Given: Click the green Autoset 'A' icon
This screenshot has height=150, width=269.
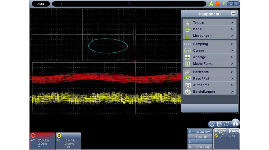Looking at the screenshot, I should pyautogui.click(x=211, y=4).
